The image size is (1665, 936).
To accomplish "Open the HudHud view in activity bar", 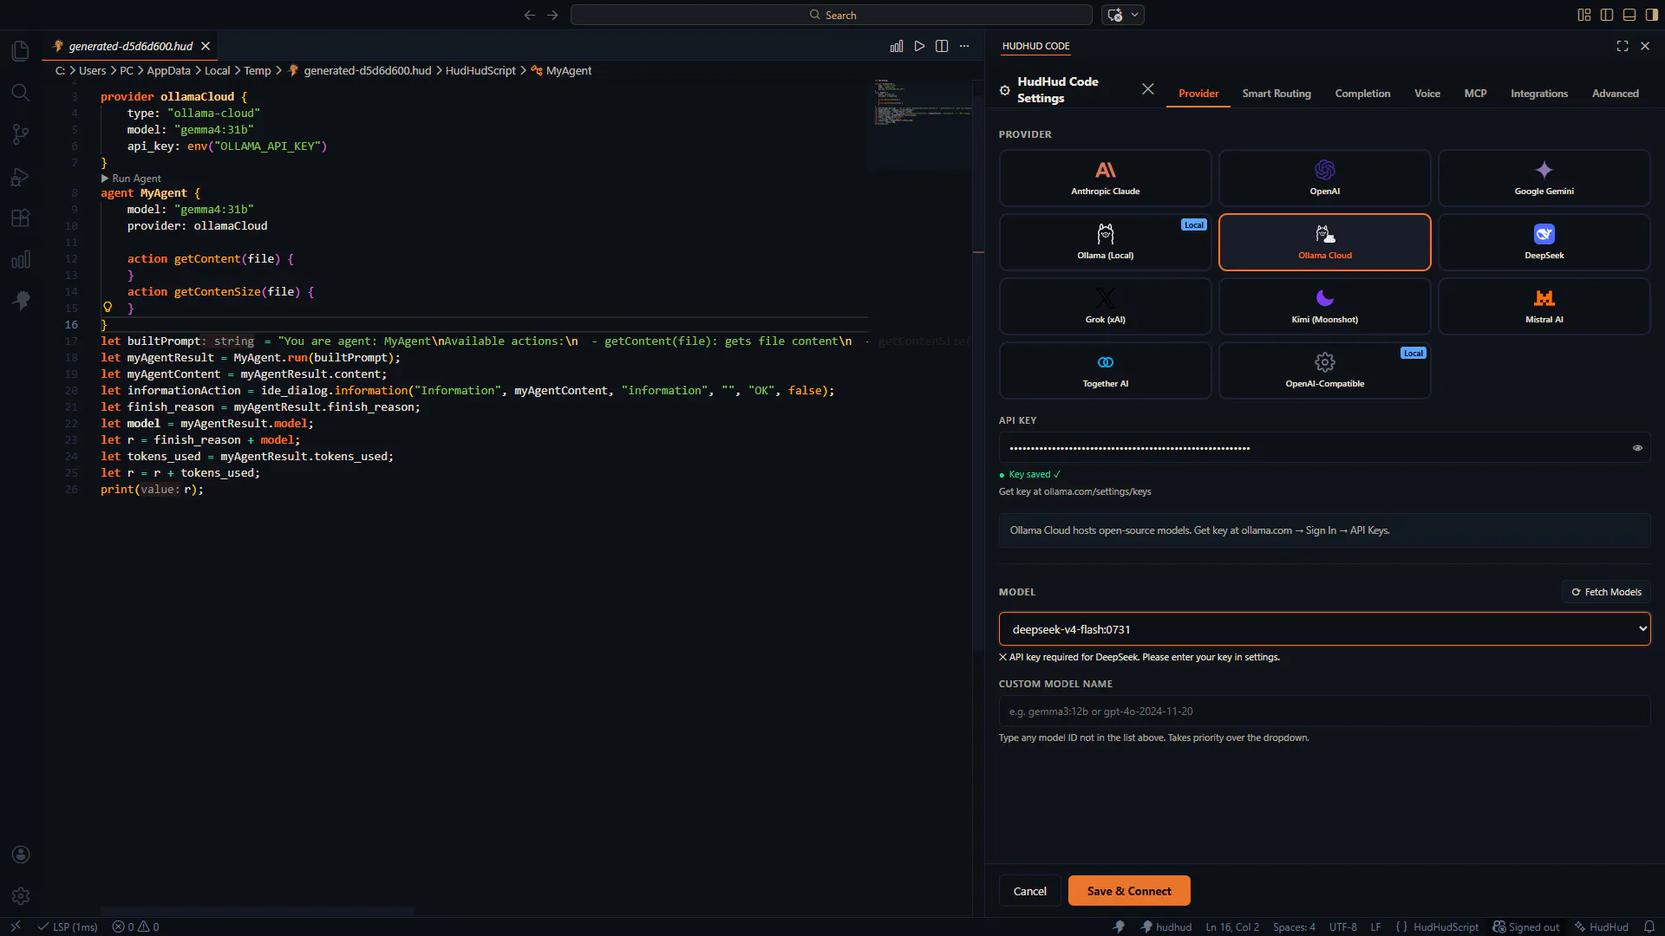I will (x=21, y=301).
